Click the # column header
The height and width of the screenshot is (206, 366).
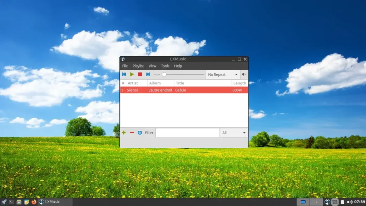pyautogui.click(x=123, y=83)
